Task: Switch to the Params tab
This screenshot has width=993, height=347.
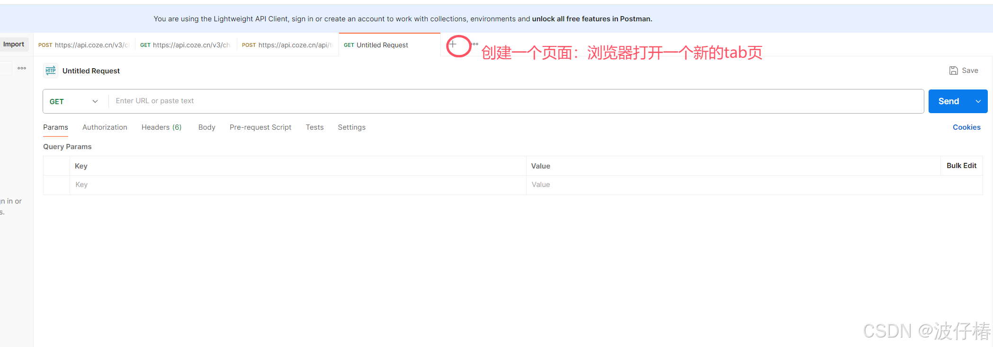Action: click(x=55, y=127)
